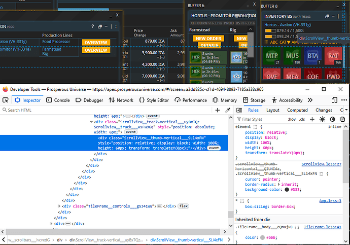Click the MEA inventory tile
This screenshot has height=245, width=350.
coord(292,74)
